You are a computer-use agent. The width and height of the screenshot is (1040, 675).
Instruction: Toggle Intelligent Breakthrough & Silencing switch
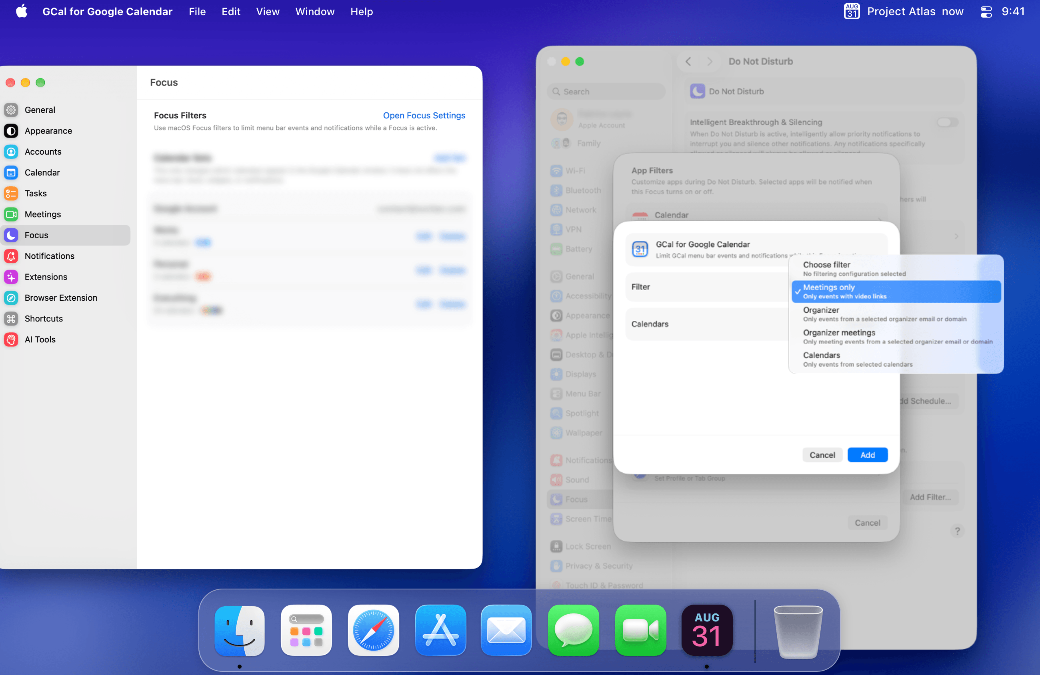point(948,122)
